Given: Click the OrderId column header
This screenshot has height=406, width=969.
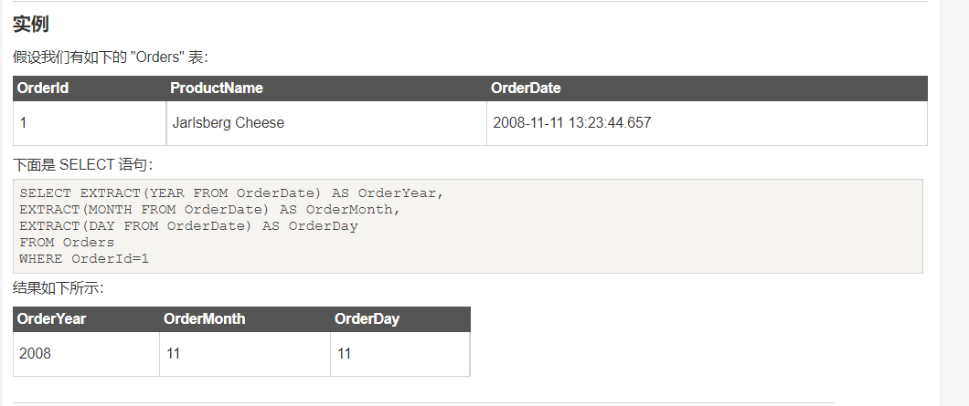Looking at the screenshot, I should (43, 88).
